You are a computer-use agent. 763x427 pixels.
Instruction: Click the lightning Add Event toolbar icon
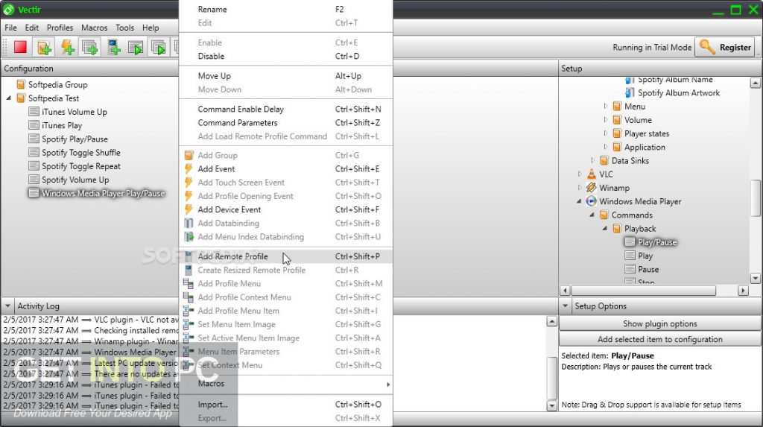click(x=67, y=47)
